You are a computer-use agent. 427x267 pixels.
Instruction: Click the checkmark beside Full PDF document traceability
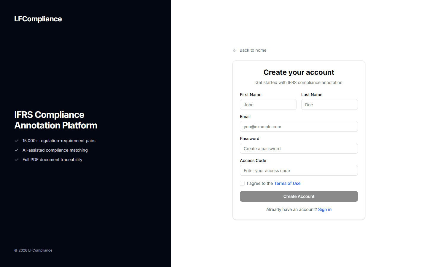tap(17, 160)
